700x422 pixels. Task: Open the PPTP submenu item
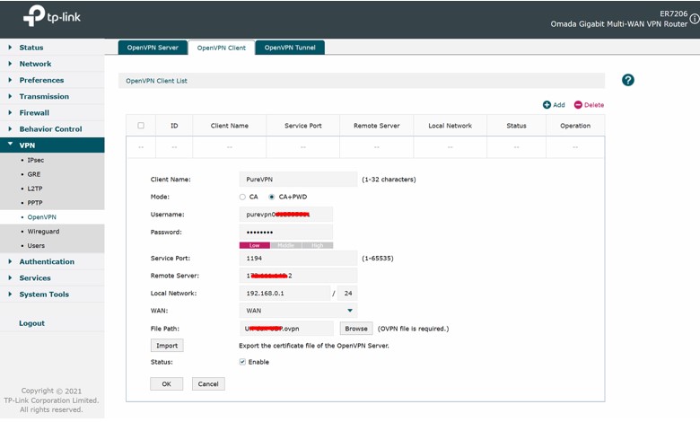click(x=35, y=203)
